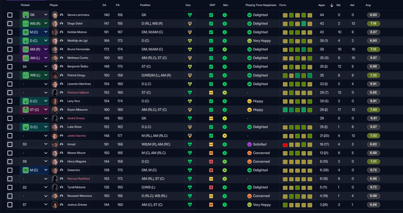403x213 pixels.
Task: Click Joshua Zirkzee's orange SHP icon
Action: (x=211, y=205)
